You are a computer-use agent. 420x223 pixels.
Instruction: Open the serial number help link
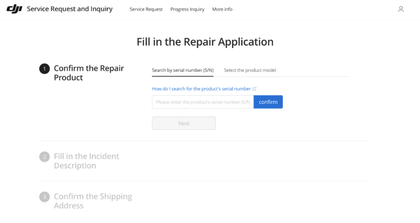click(x=201, y=89)
